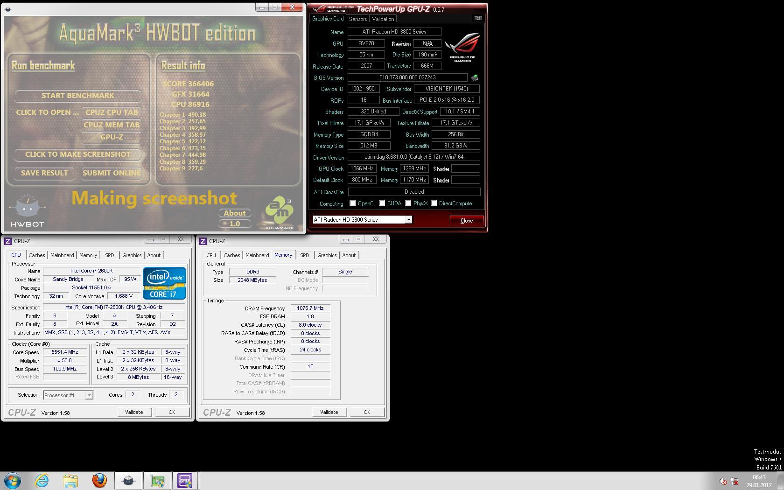Click SAVE RESULT in AquaMark
The height and width of the screenshot is (490, 784).
pyautogui.click(x=44, y=173)
